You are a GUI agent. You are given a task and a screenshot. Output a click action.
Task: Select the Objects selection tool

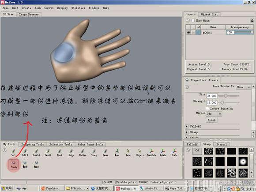140,152
